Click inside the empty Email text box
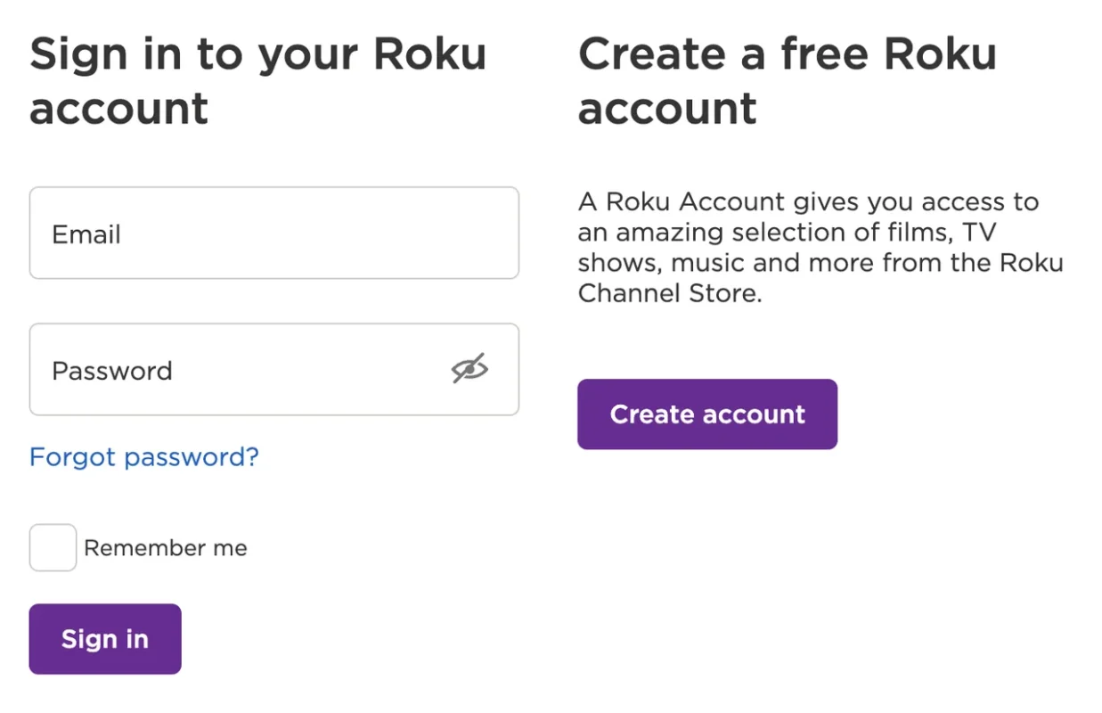 [x=274, y=233]
